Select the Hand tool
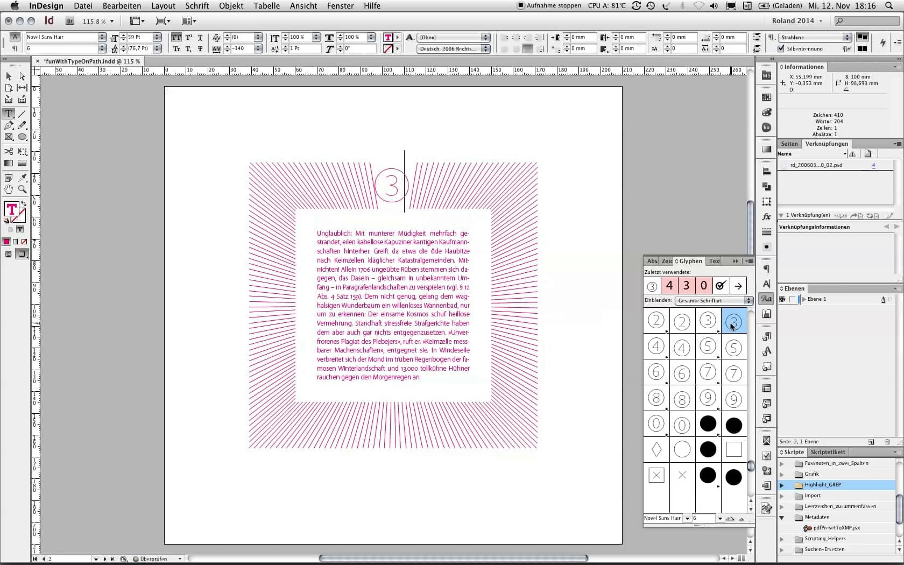 click(9, 189)
